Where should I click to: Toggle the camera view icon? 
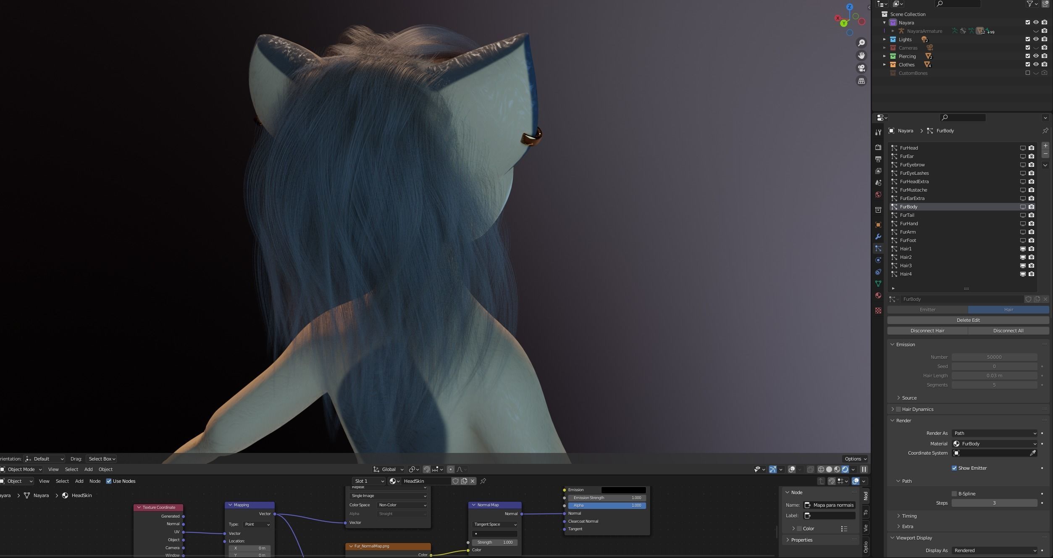click(x=861, y=68)
